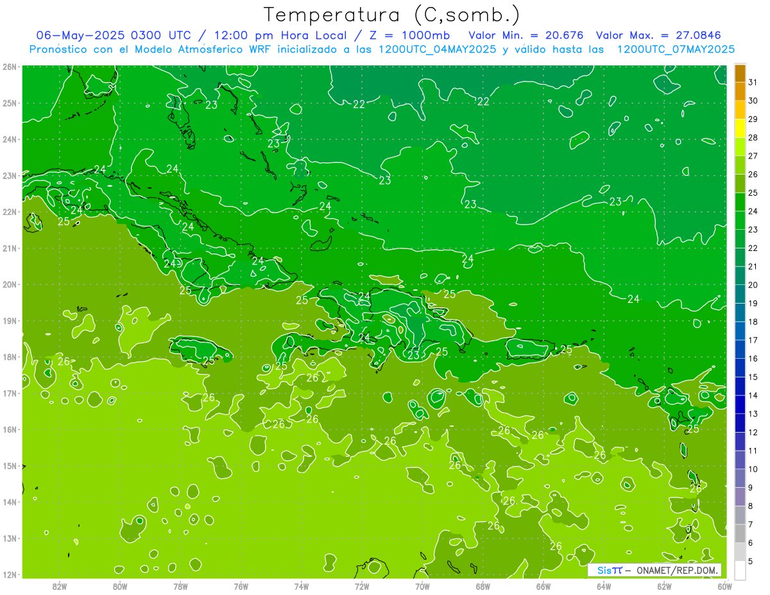The height and width of the screenshot is (595, 770).
Task: Click the '72W' longitude axis label
Action: pyautogui.click(x=362, y=586)
